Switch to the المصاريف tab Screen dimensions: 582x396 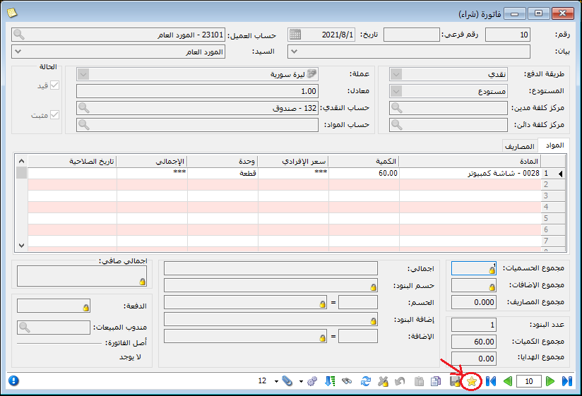pyautogui.click(x=520, y=146)
